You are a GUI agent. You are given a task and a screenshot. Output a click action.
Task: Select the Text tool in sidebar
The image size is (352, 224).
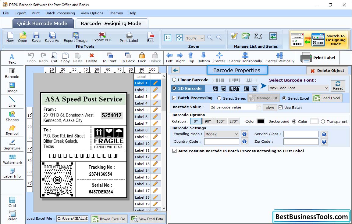[x=12, y=59]
